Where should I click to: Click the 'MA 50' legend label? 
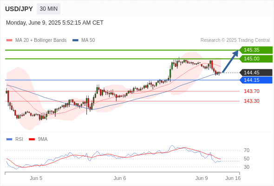[x=88, y=40]
